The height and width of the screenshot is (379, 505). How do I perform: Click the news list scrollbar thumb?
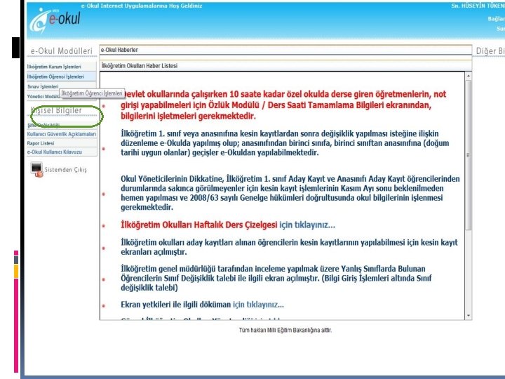tap(469, 155)
